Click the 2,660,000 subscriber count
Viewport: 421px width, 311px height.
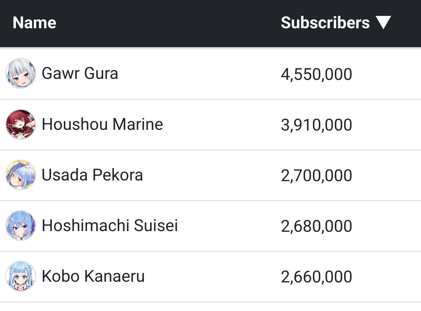316,277
